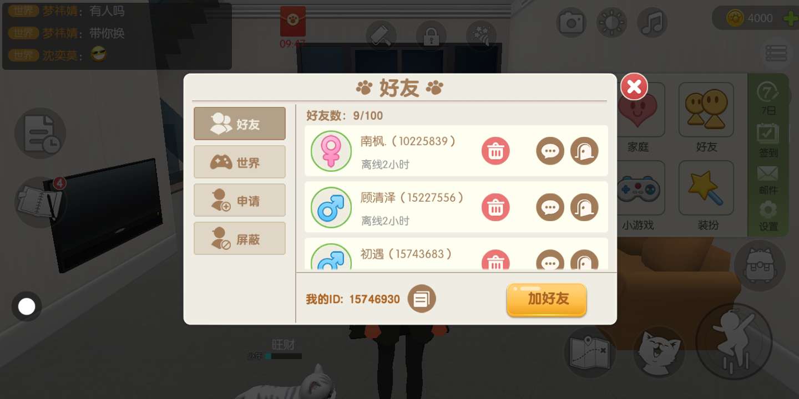Image resolution: width=799 pixels, height=399 pixels.
Task: Expand the hamburger list menu
Action: tap(776, 53)
